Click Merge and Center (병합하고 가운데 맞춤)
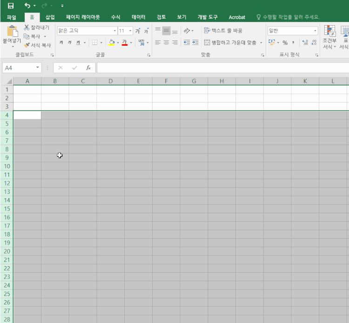The height and width of the screenshot is (323, 349). coord(230,42)
